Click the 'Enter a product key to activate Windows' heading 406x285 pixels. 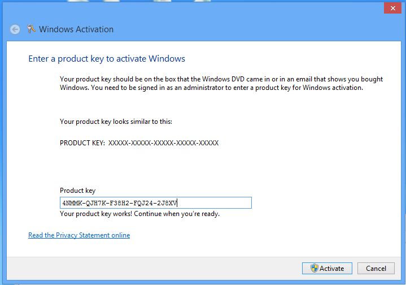tap(107, 59)
